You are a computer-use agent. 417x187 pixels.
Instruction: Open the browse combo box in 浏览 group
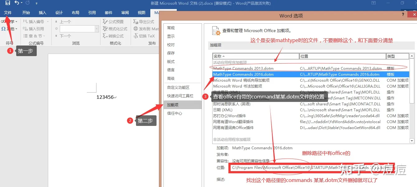(x=79, y=29)
